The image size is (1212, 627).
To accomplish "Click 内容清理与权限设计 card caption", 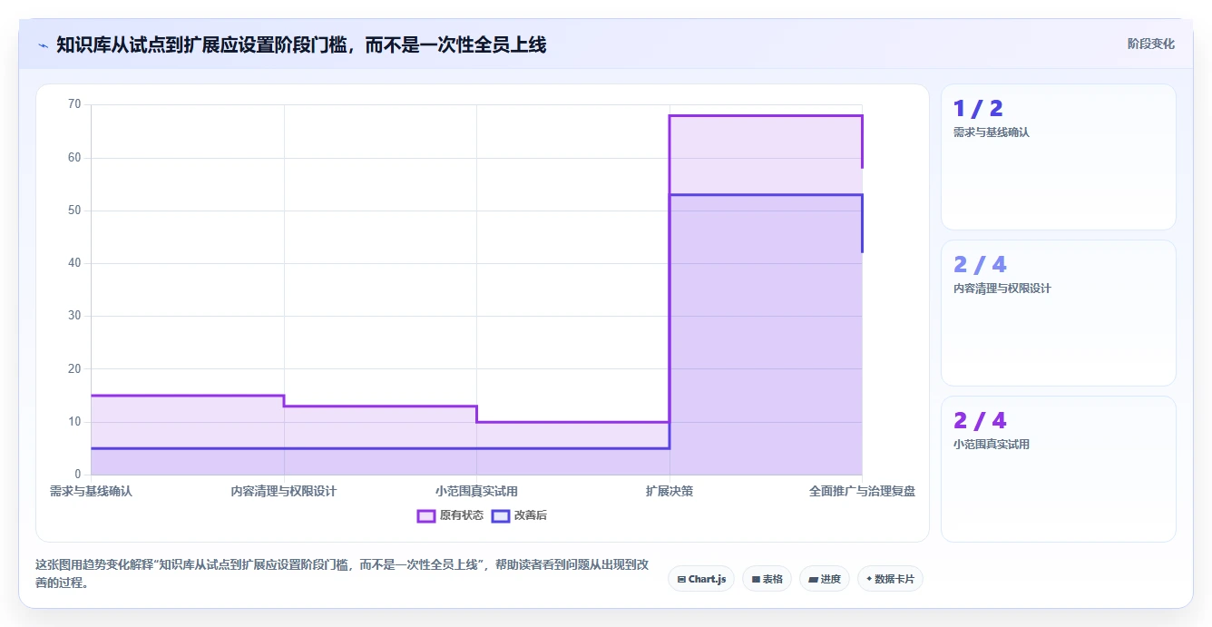I will pos(1002,289).
